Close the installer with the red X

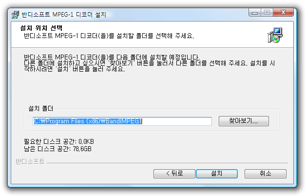tap(283, 13)
